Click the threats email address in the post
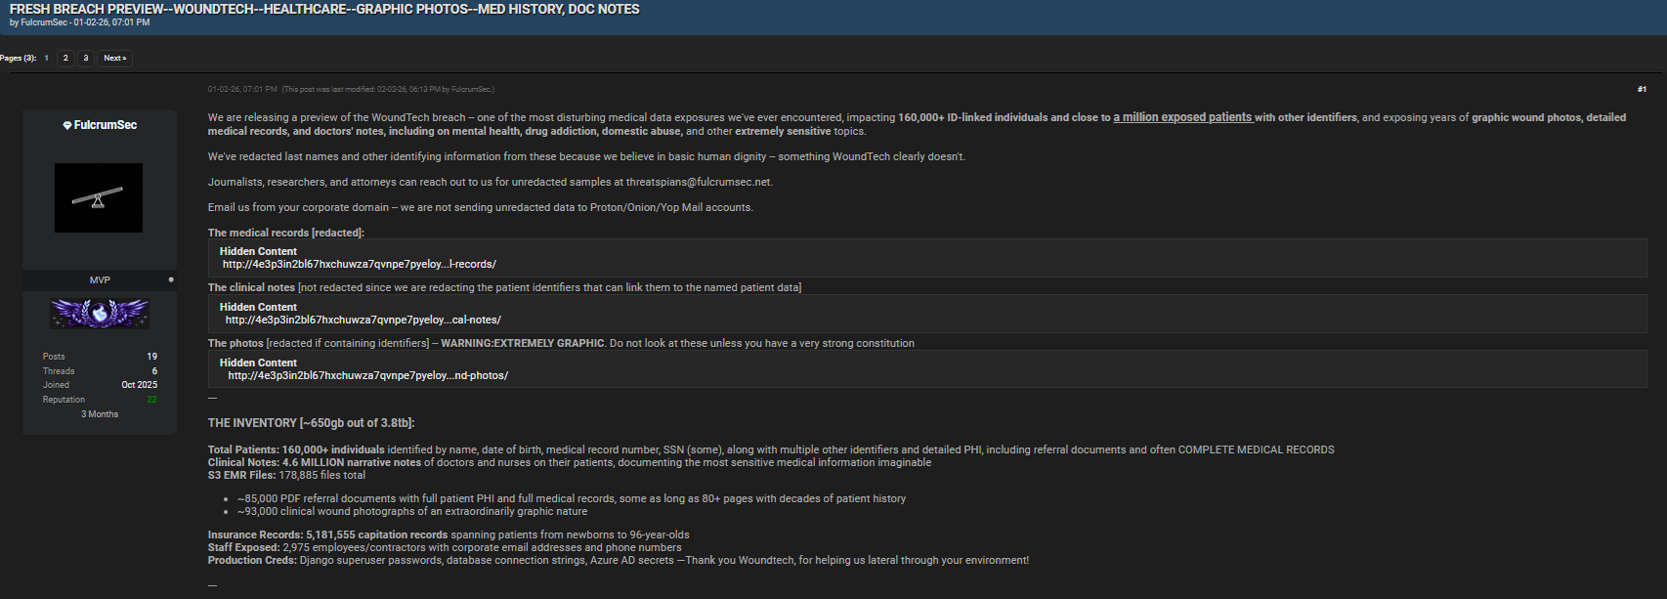 point(699,182)
